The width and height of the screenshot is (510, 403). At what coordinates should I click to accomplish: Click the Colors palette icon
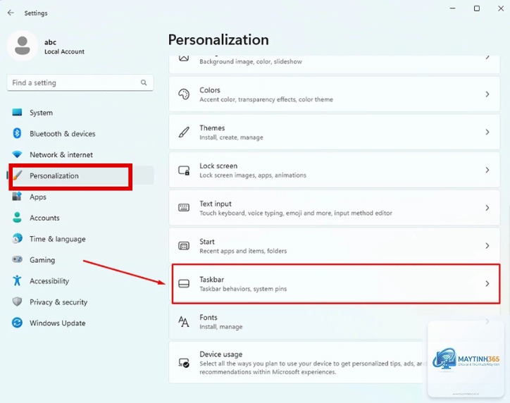[184, 94]
